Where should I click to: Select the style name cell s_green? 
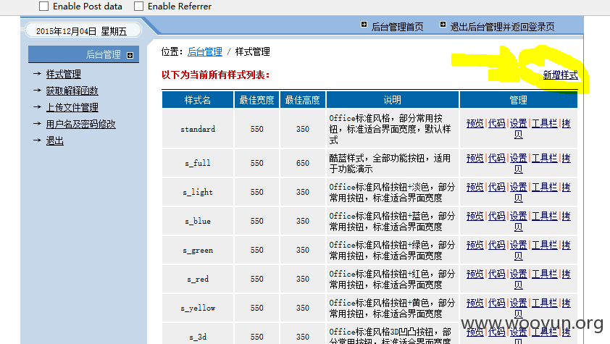(x=198, y=250)
